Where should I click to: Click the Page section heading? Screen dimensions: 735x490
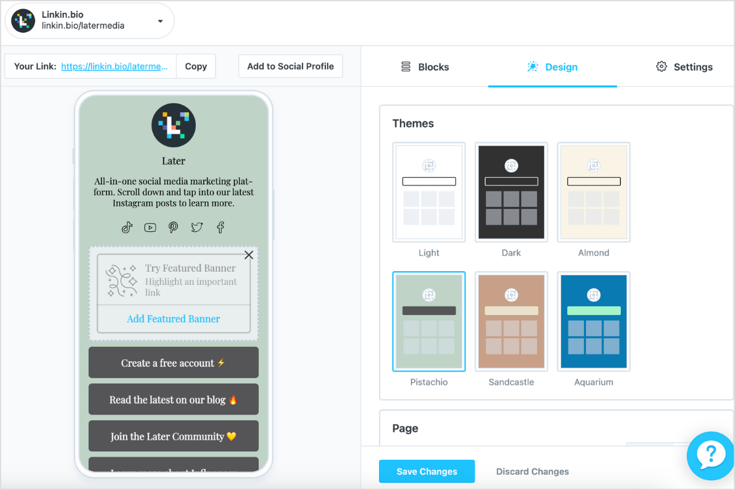[405, 428]
